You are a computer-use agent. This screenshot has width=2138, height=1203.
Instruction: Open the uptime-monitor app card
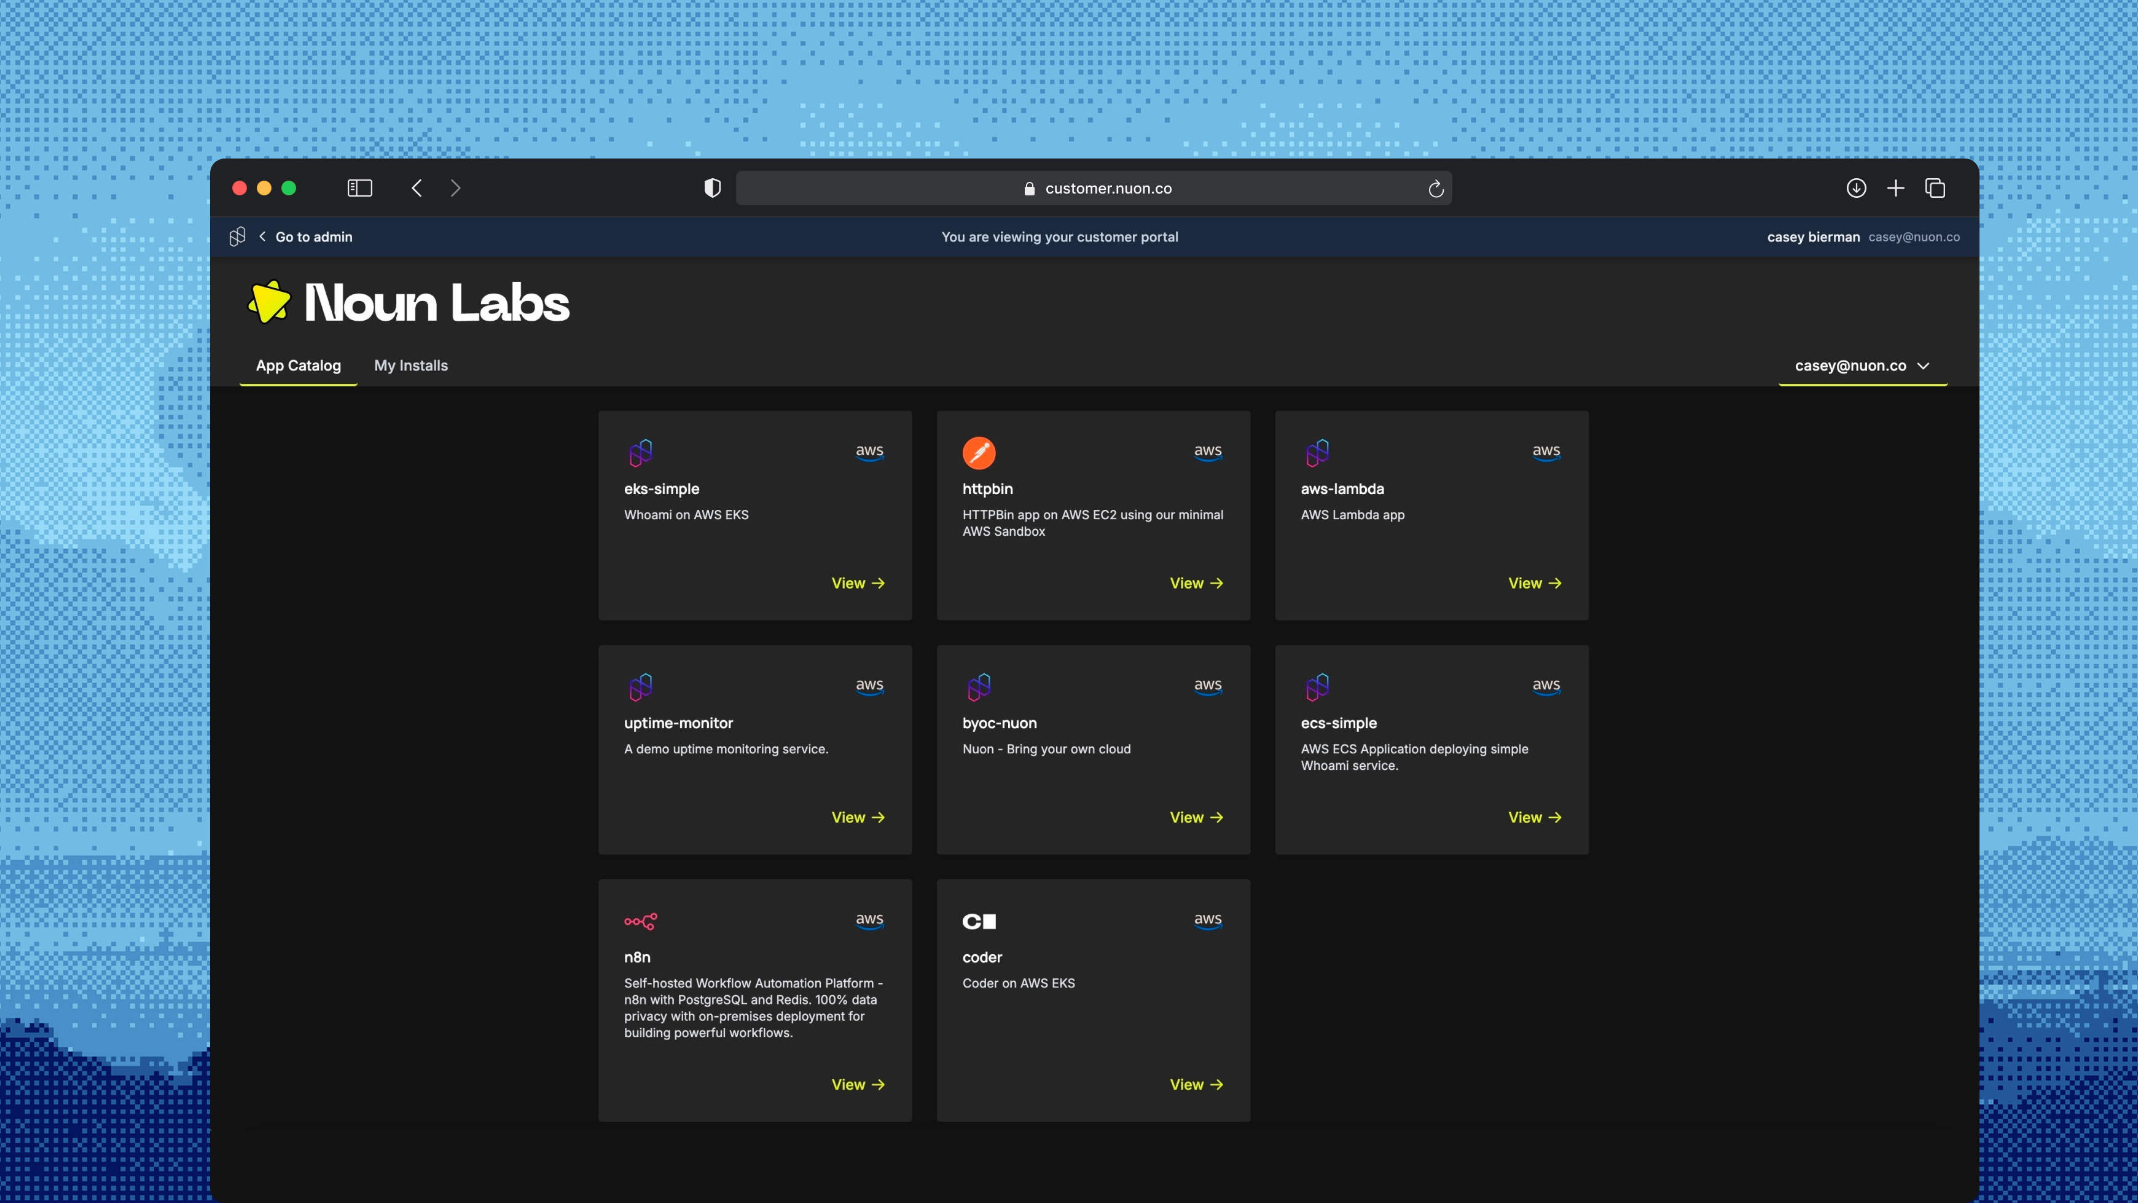coord(754,749)
